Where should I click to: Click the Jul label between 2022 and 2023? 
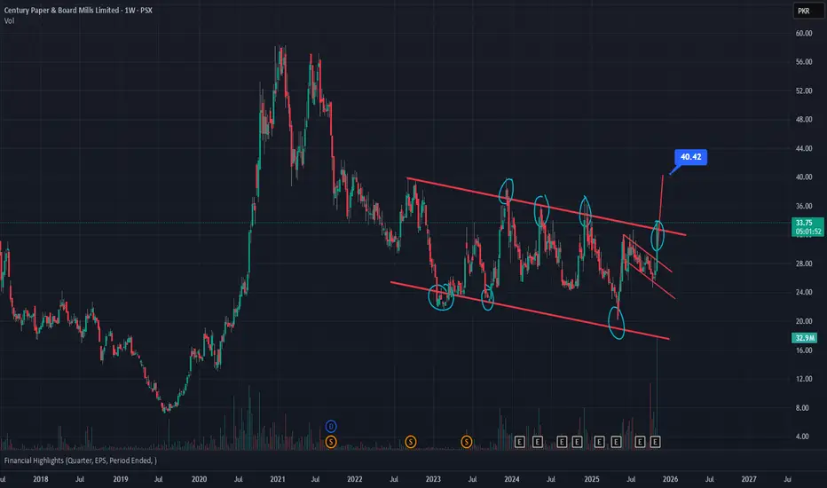(394, 479)
